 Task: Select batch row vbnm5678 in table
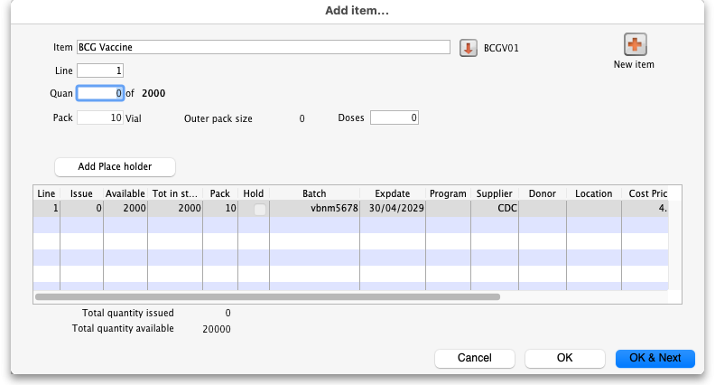point(314,210)
